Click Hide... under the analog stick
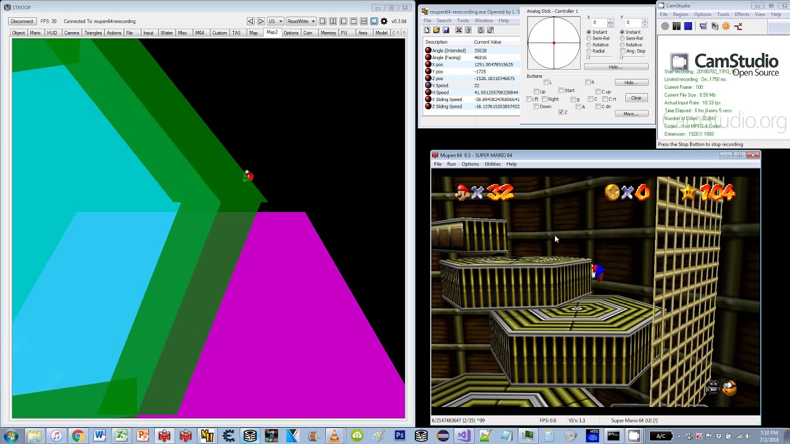Image resolution: width=790 pixels, height=444 pixels. 615,67
